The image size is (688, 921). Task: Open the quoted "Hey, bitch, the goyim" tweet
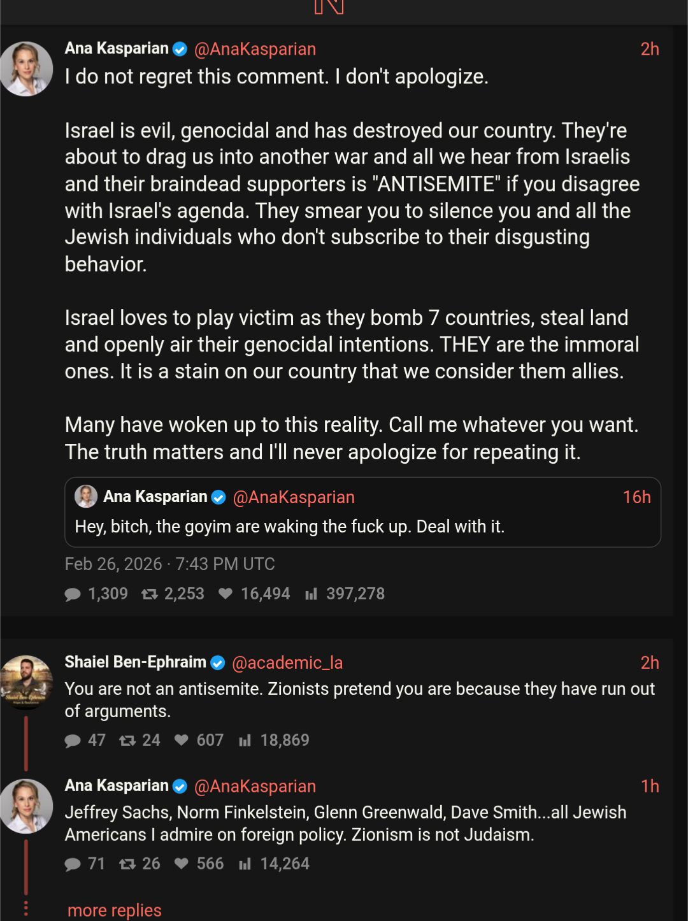(x=289, y=527)
